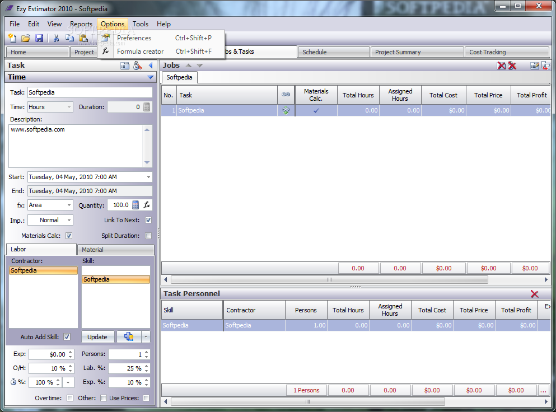The width and height of the screenshot is (556, 412).
Task: Click the Description scroll down arrow
Action: 147,163
